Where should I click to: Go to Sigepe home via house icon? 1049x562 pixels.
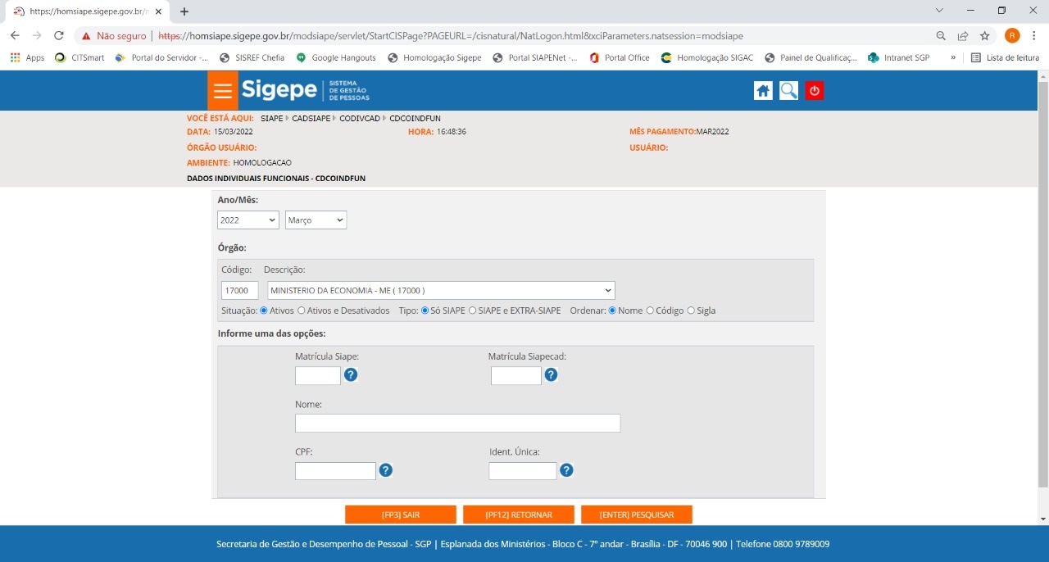coord(763,91)
